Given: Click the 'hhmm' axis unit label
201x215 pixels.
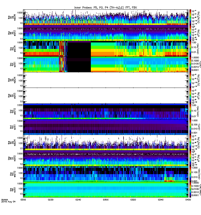Looking at the screenshot, I should point(5,200).
